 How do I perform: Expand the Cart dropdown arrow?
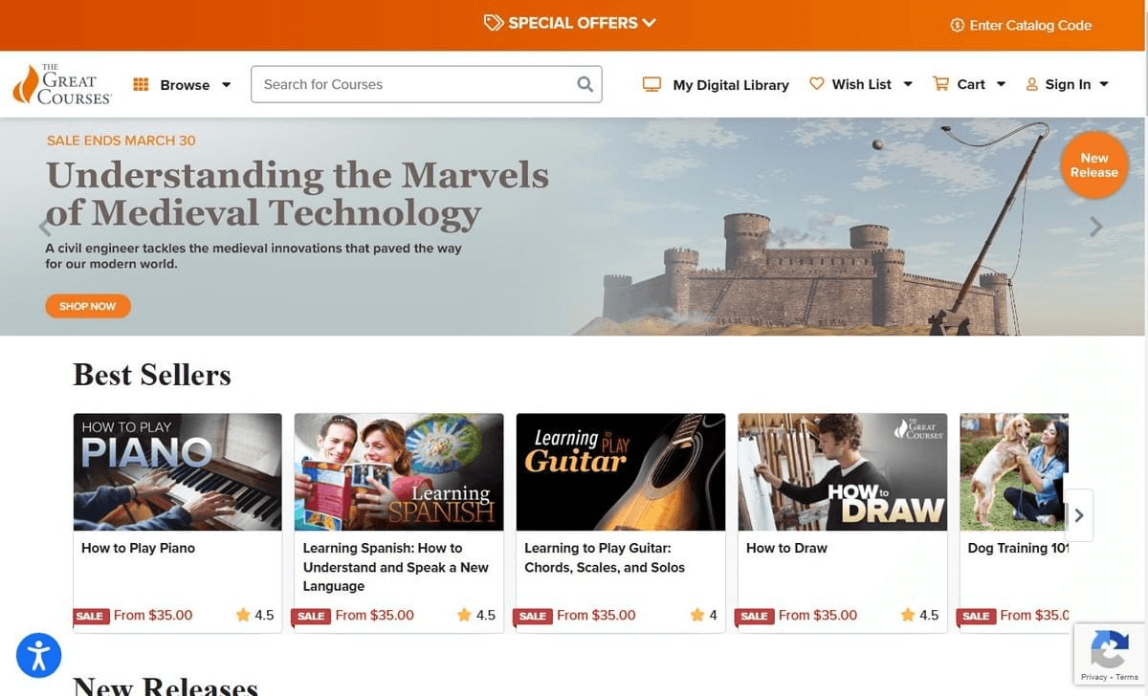coord(1001,84)
